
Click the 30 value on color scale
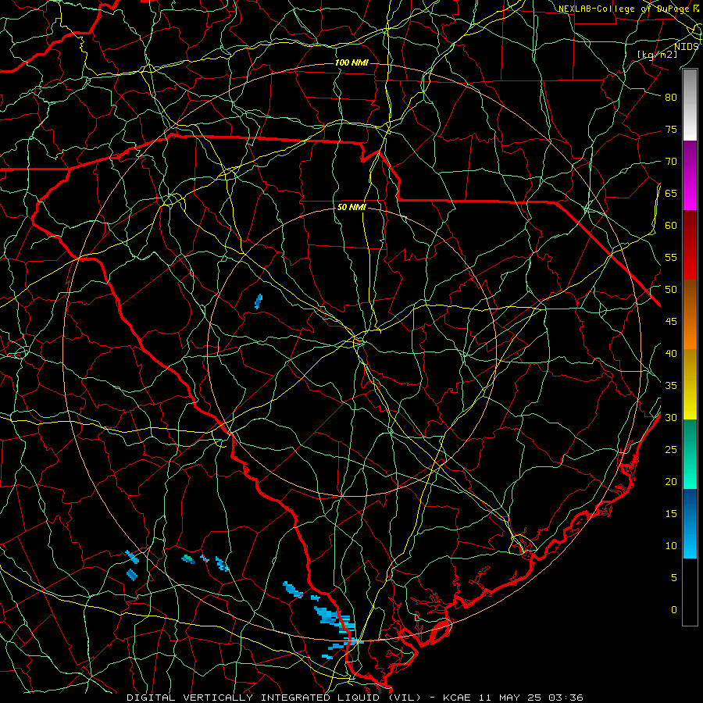pos(671,418)
